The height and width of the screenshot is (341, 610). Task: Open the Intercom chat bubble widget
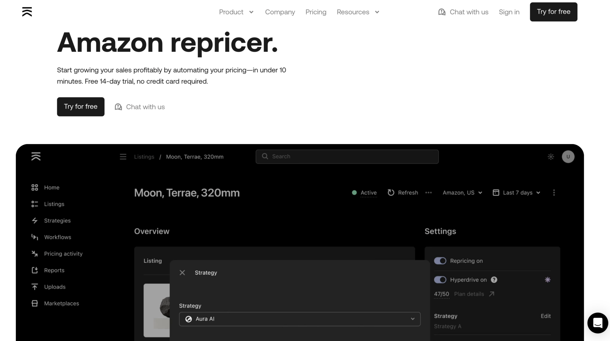[x=597, y=323]
